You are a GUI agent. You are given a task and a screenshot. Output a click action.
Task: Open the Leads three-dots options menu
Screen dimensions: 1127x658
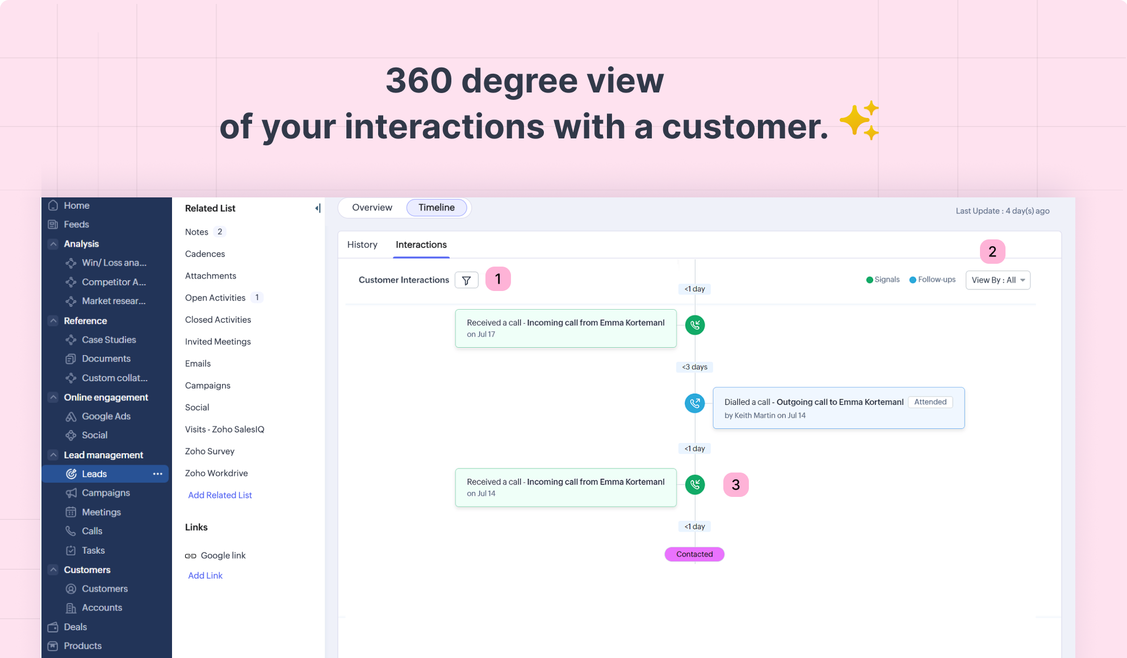tap(157, 474)
